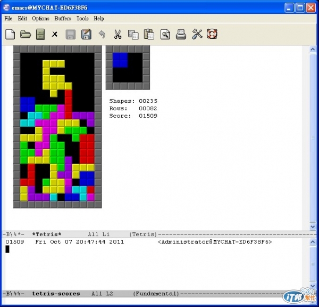The height and width of the screenshot is (307, 319).
Task: Click up arrow of tetris-scores scrollbar
Action: (313, 242)
